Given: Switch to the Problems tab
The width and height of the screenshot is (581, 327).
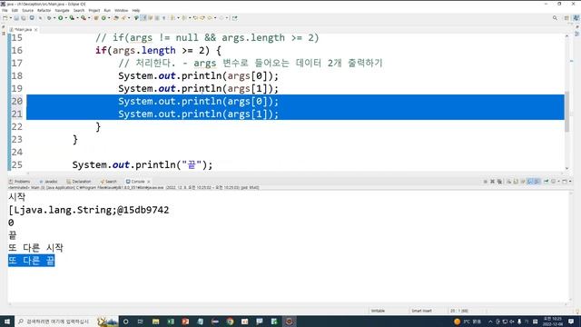Looking at the screenshot, I should [19, 182].
